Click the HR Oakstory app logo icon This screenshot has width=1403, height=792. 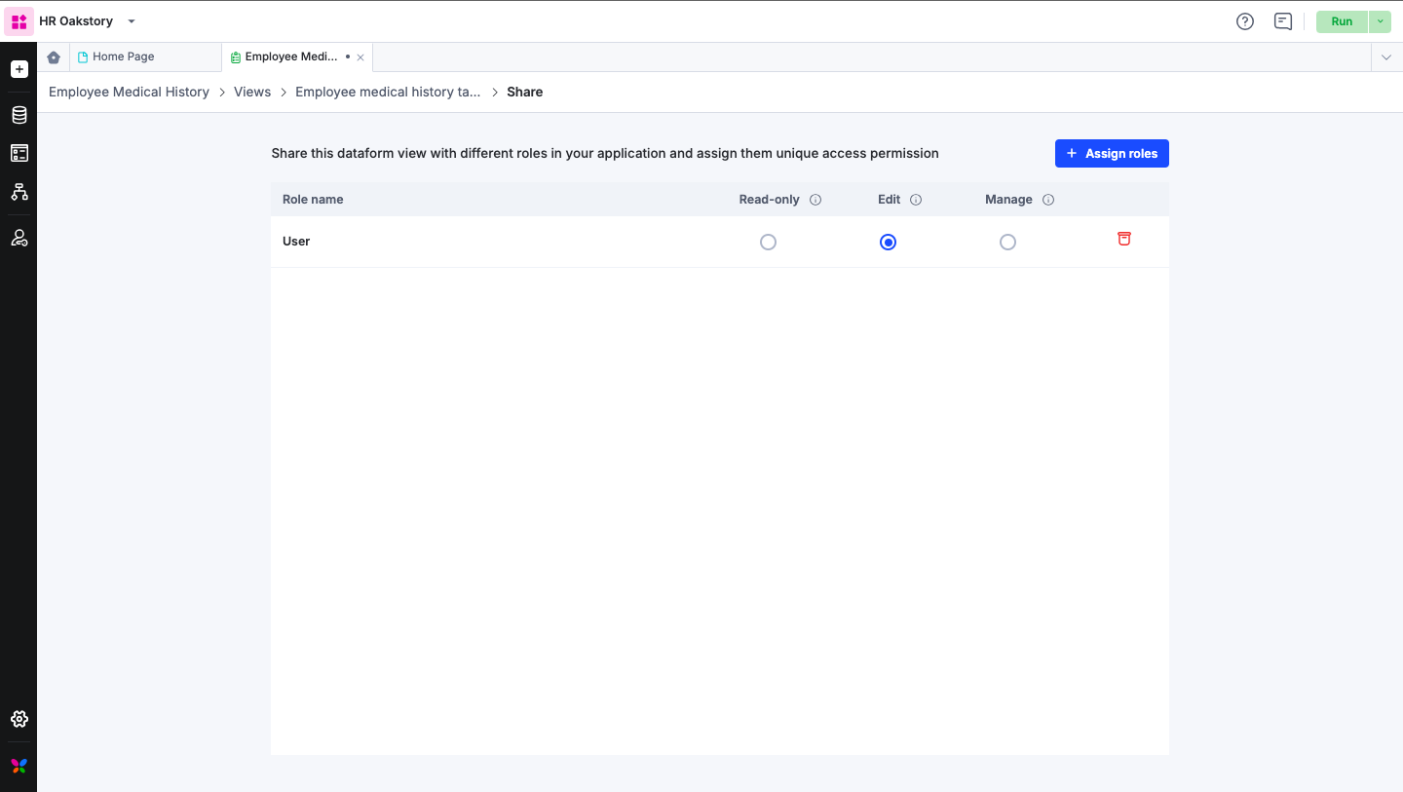coord(19,21)
